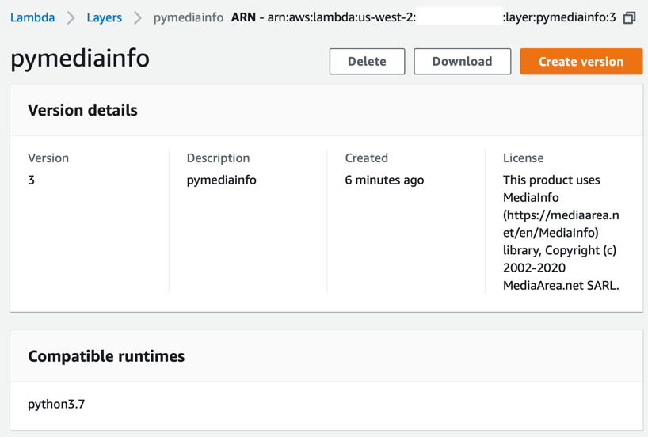Image resolution: width=648 pixels, height=437 pixels.
Task: Click the Version field label
Action: point(48,158)
